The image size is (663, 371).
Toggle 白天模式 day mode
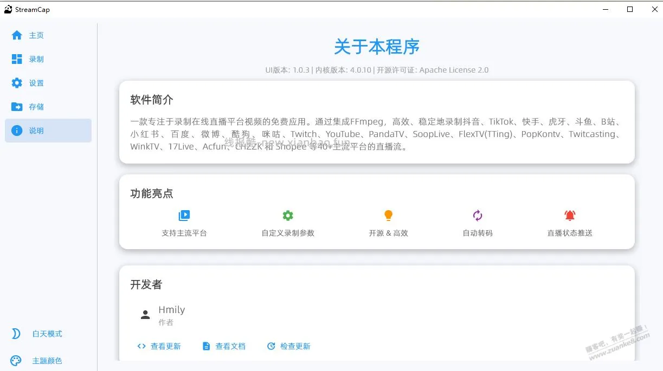coord(48,334)
